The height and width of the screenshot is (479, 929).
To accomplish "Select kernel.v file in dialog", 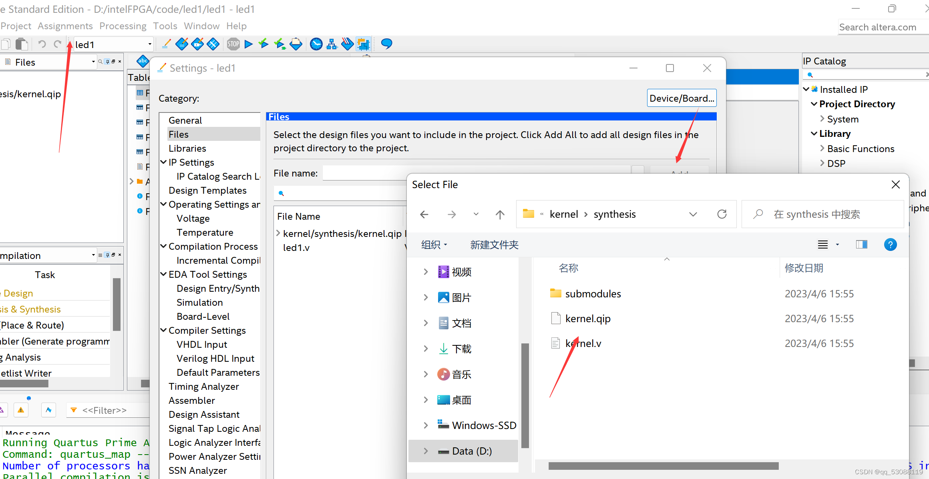I will 583,343.
